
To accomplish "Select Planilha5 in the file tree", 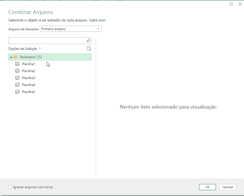I will tap(28, 92).
